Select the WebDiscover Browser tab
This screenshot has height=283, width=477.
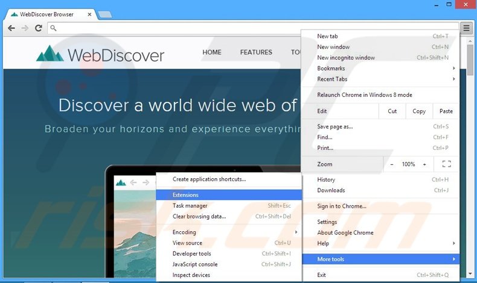click(x=50, y=14)
